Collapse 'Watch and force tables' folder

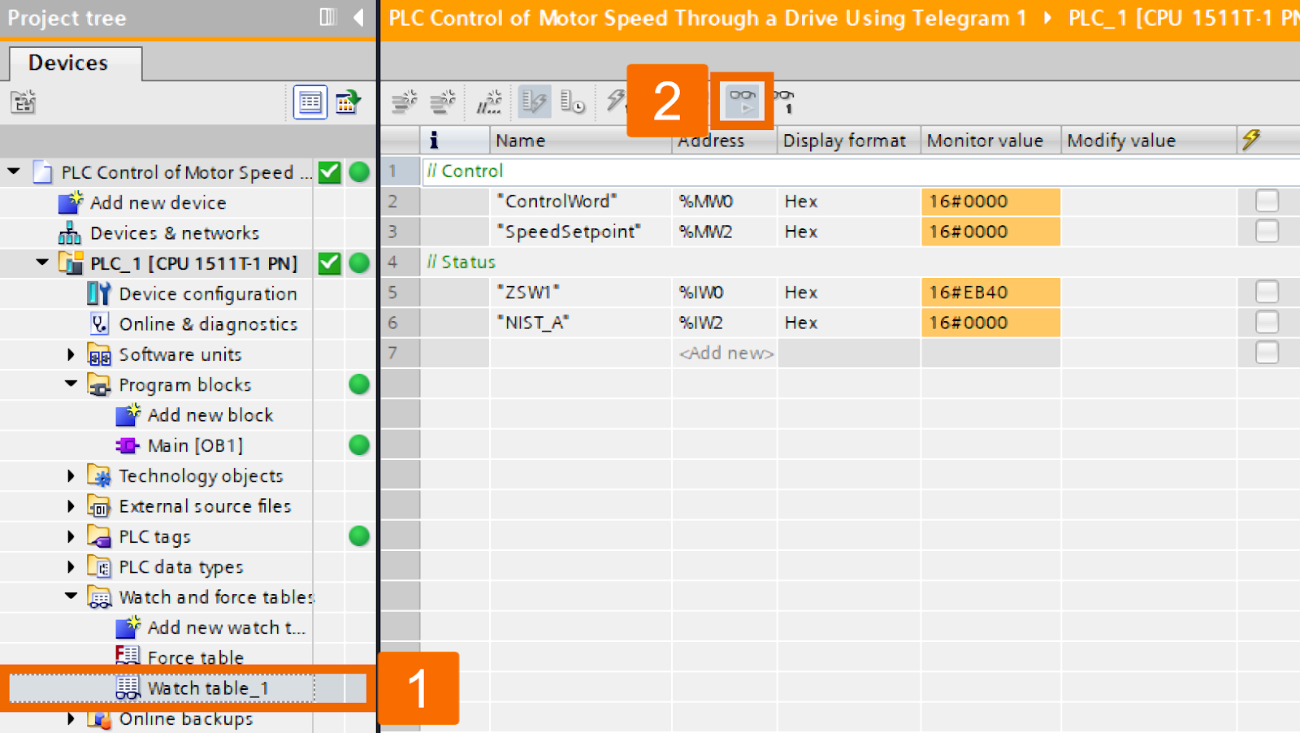[70, 596]
